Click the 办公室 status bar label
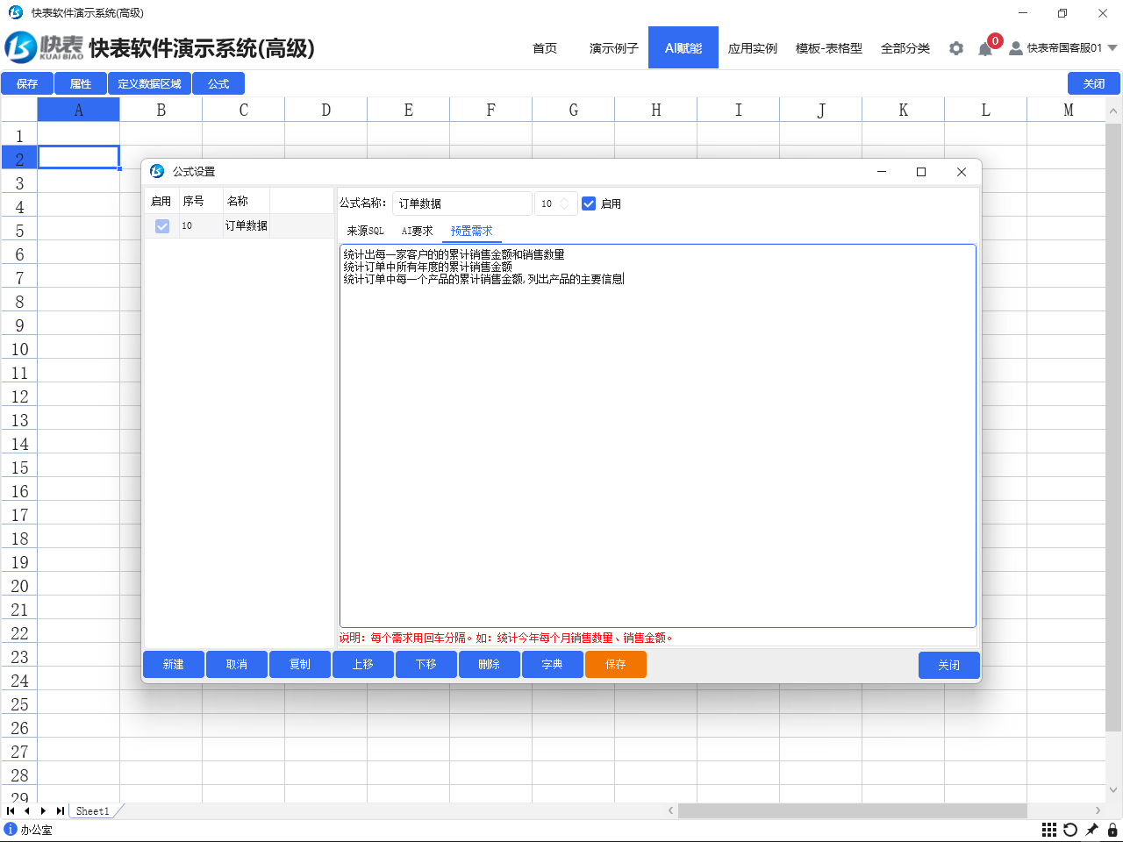 (37, 830)
